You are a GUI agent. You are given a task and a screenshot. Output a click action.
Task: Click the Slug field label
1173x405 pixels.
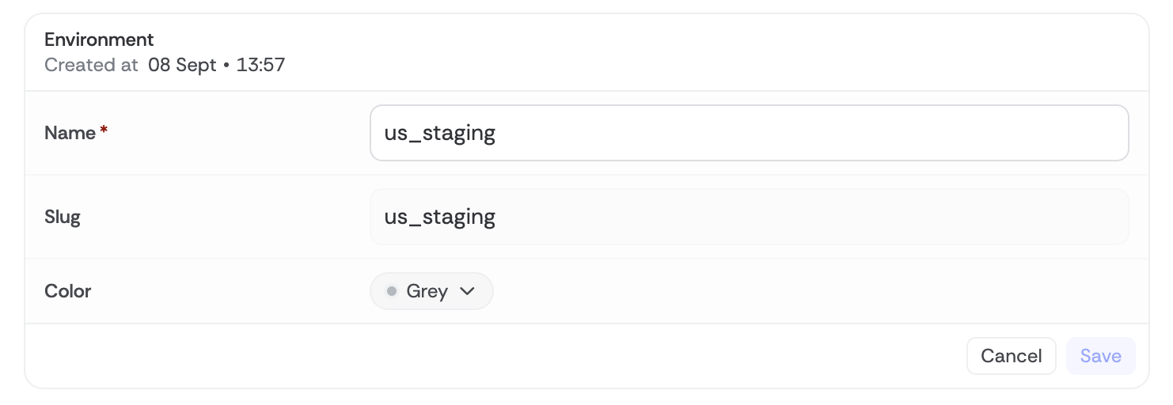[63, 217]
